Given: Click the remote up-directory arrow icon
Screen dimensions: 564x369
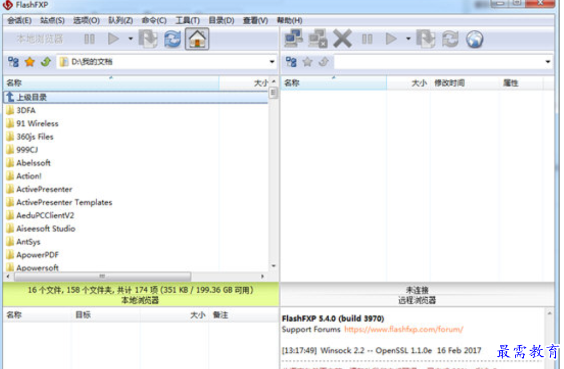Looking at the screenshot, I should 323,62.
